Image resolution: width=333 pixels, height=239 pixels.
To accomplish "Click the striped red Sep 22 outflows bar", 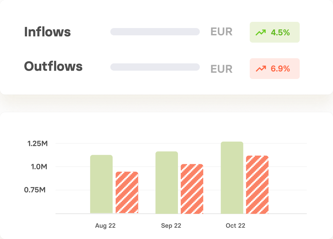I will pyautogui.click(x=192, y=189).
